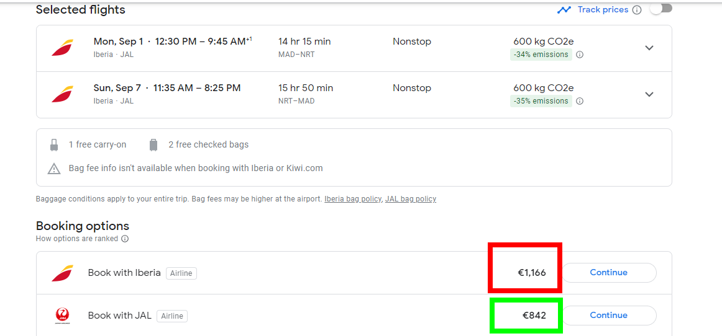Click info icon beside -35% emissions
This screenshot has height=336, width=722.
(580, 101)
